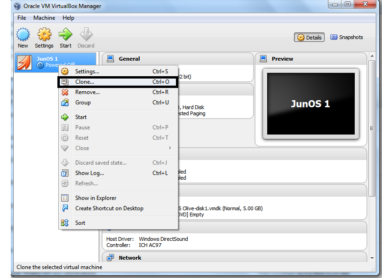Click the Details view button

pyautogui.click(x=309, y=37)
